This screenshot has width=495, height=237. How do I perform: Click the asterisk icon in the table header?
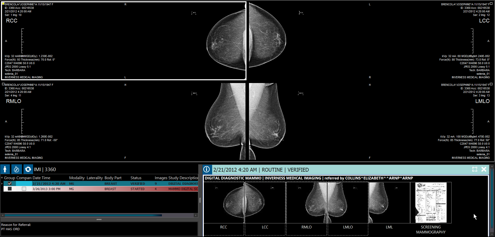pyautogui.click(x=2, y=178)
